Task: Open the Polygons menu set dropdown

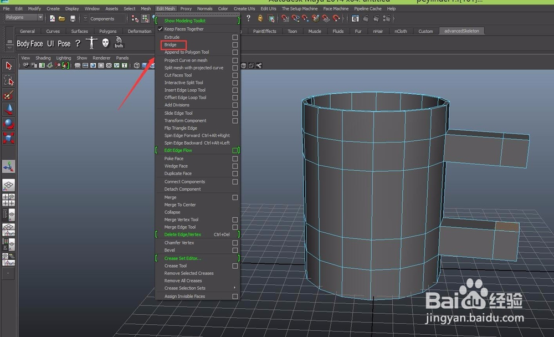Action: [23, 18]
